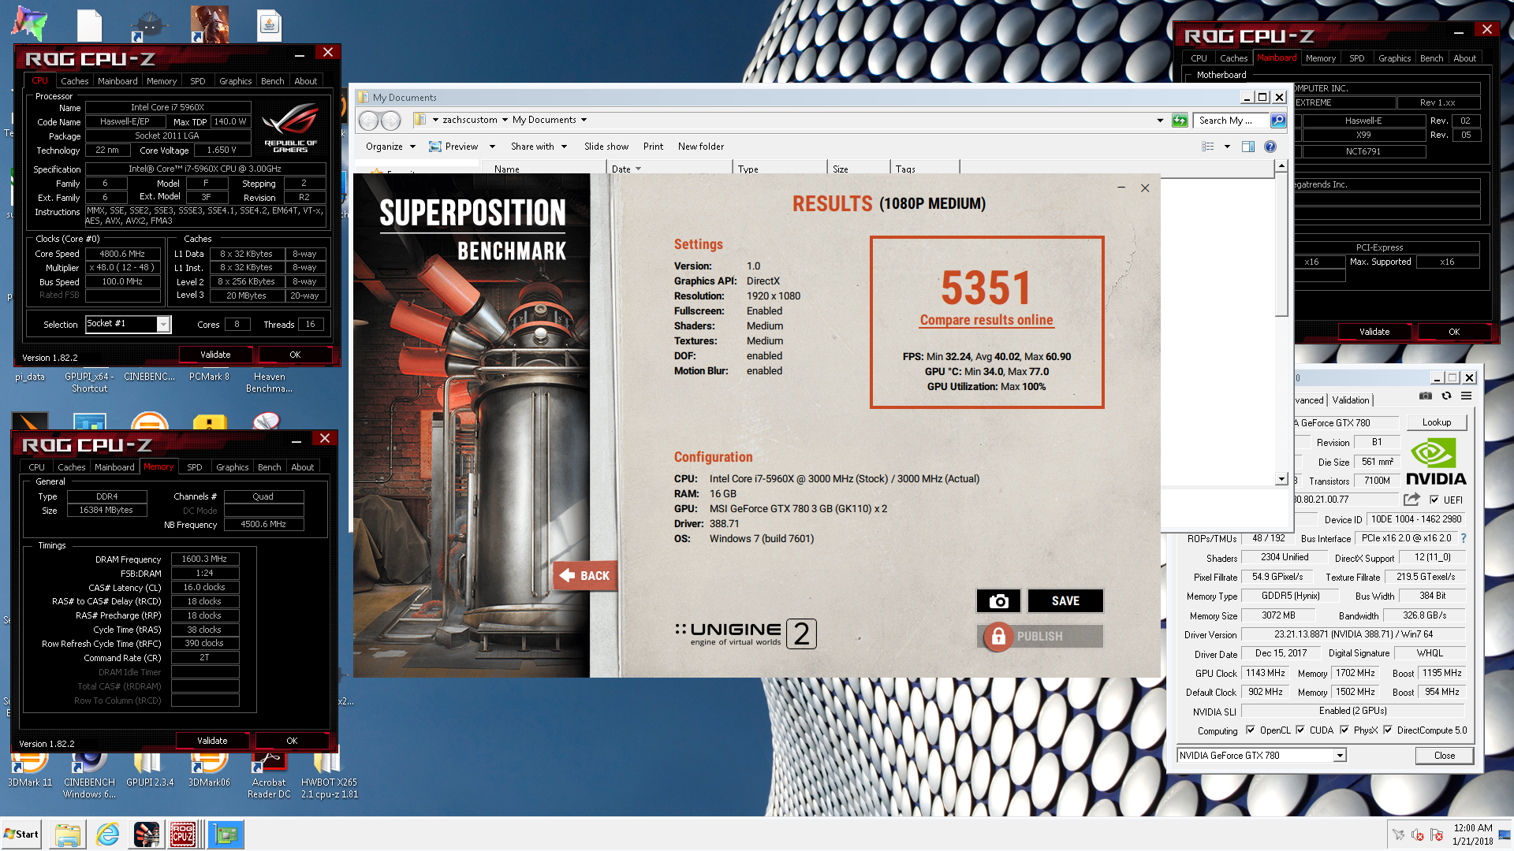This screenshot has height=851, width=1514.
Task: Click the Explorer vertical scrollbar down arrow
Action: (1281, 479)
